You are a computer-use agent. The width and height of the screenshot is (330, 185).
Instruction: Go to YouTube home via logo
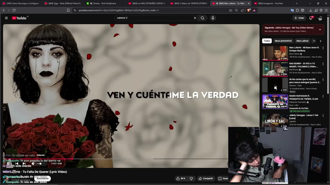point(19,18)
